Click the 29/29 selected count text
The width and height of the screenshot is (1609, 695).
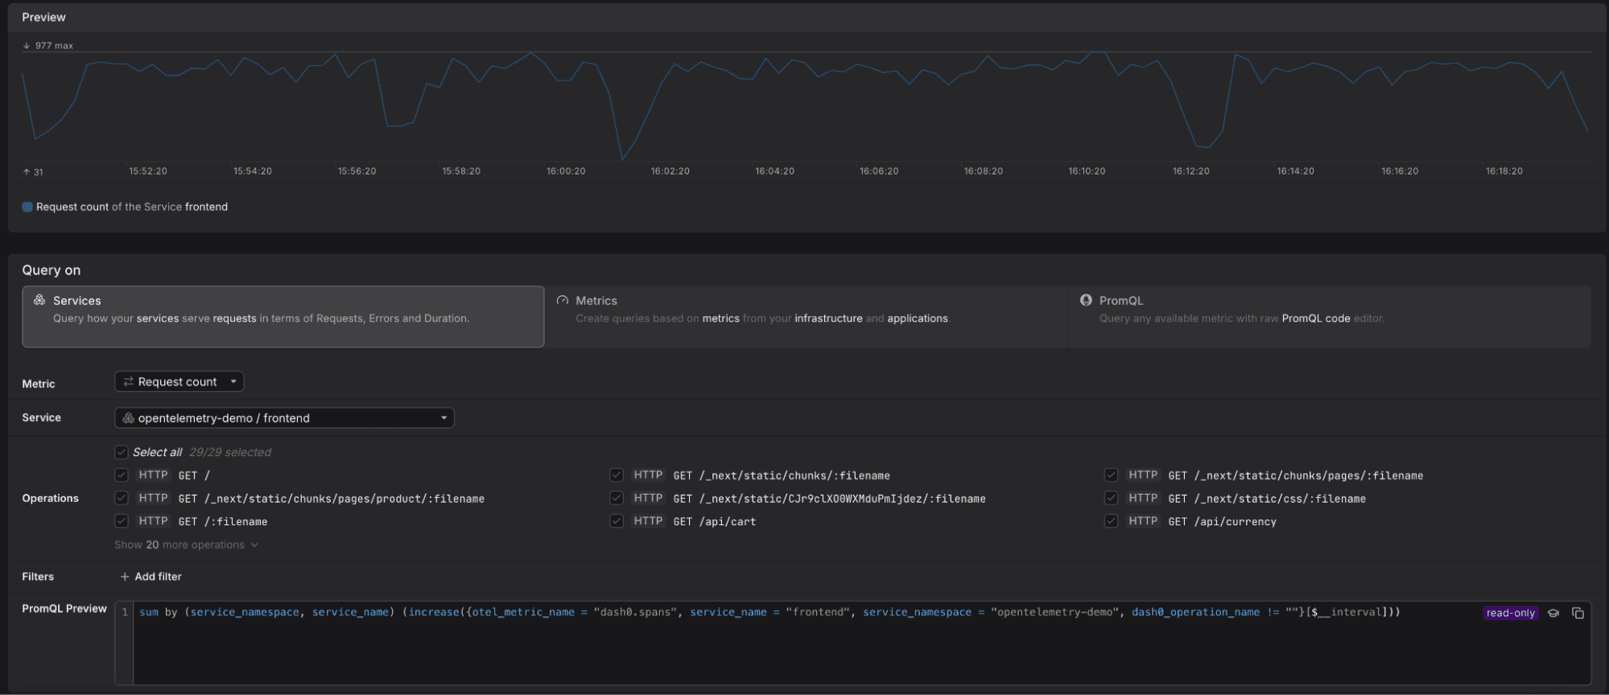click(x=230, y=452)
